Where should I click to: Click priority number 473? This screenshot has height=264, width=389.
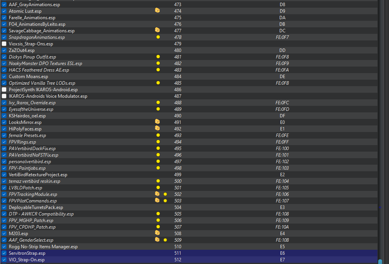(178, 5)
